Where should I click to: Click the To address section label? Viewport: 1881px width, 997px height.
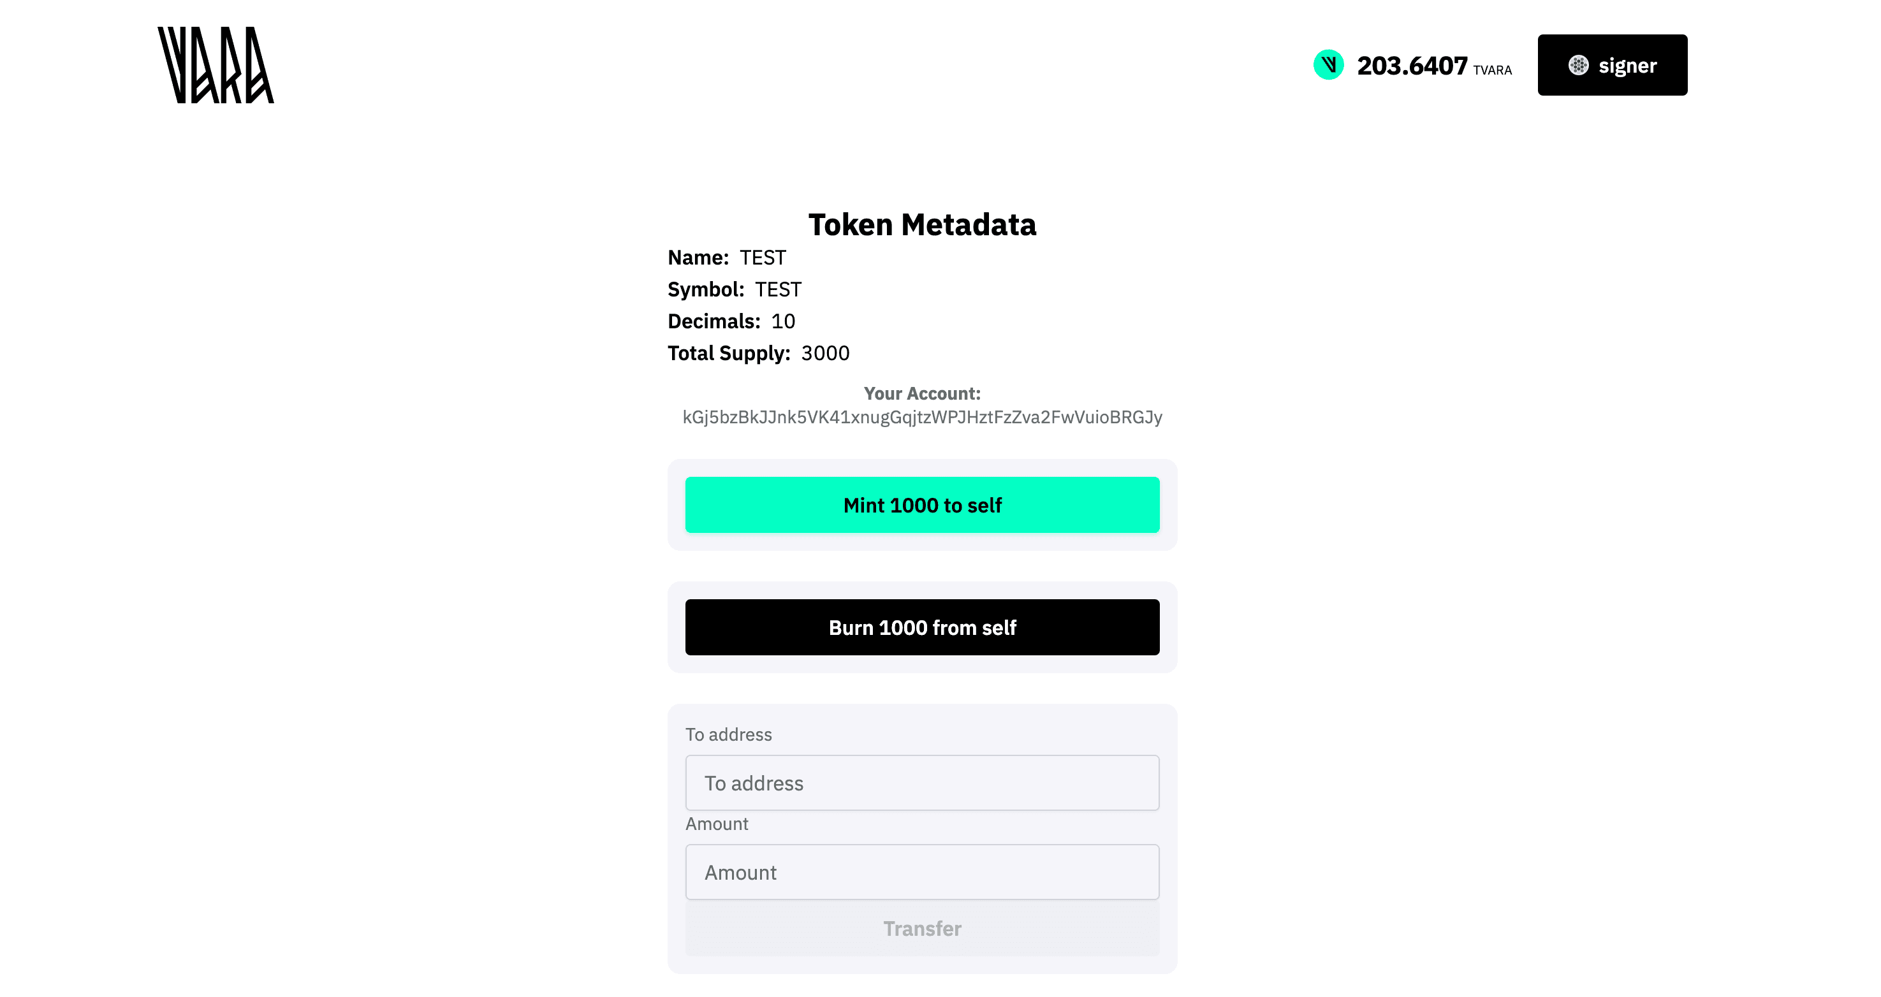pyautogui.click(x=729, y=735)
